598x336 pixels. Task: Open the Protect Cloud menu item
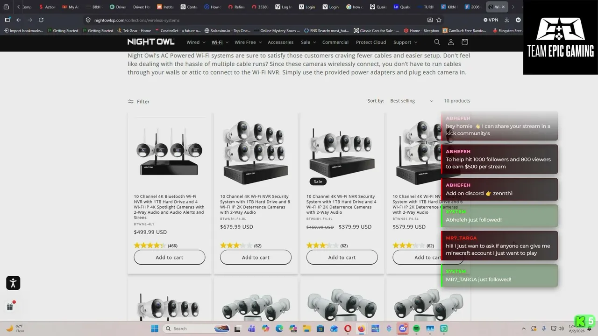coord(371,42)
